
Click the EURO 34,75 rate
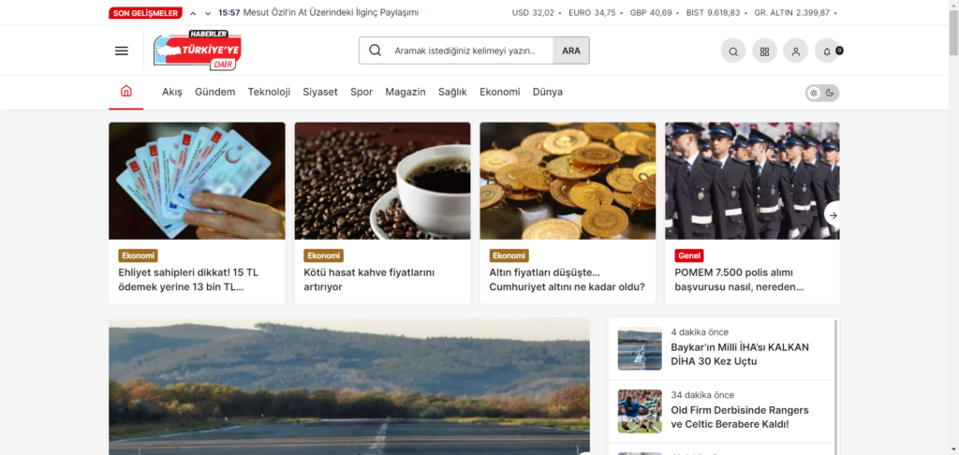pyautogui.click(x=592, y=13)
